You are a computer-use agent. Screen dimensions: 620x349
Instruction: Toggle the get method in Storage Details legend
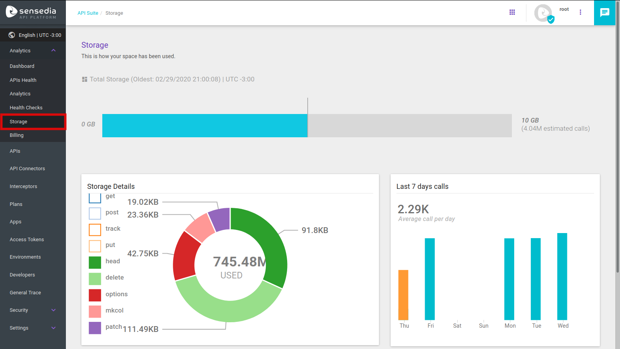coord(95,197)
